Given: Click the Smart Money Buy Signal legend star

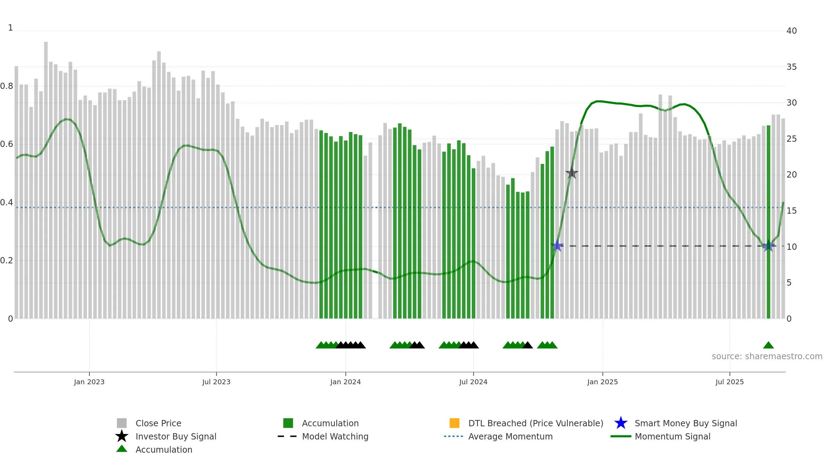Looking at the screenshot, I should (x=621, y=423).
